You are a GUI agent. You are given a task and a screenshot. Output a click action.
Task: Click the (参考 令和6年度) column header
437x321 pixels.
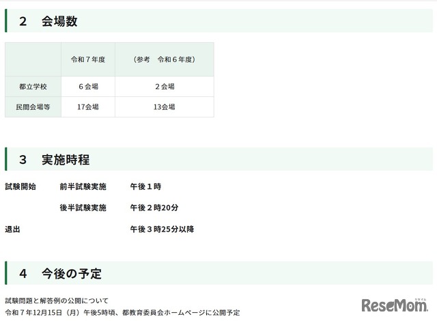164,59
